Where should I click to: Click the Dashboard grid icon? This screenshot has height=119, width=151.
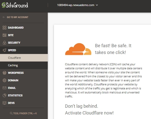(4, 28)
